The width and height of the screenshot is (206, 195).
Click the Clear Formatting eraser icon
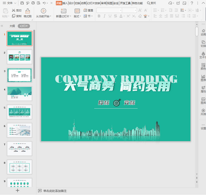pyautogui.click(x=140, y=16)
